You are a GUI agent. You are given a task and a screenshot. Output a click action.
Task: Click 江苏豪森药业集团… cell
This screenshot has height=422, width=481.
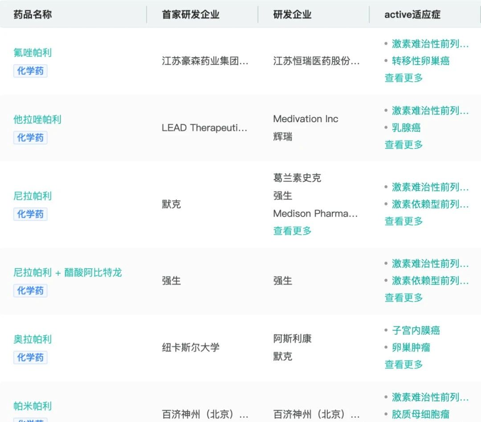[x=205, y=61]
